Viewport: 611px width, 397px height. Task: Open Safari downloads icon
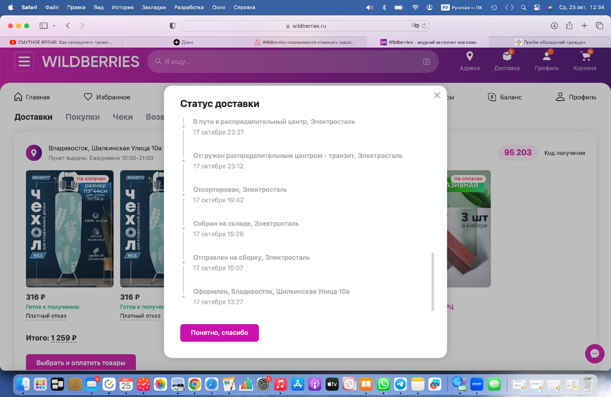pyautogui.click(x=554, y=25)
